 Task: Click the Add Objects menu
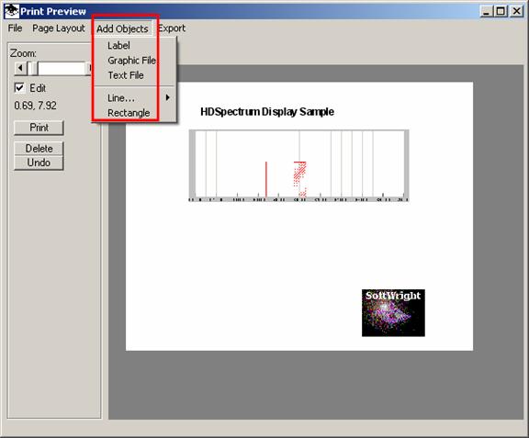[122, 28]
